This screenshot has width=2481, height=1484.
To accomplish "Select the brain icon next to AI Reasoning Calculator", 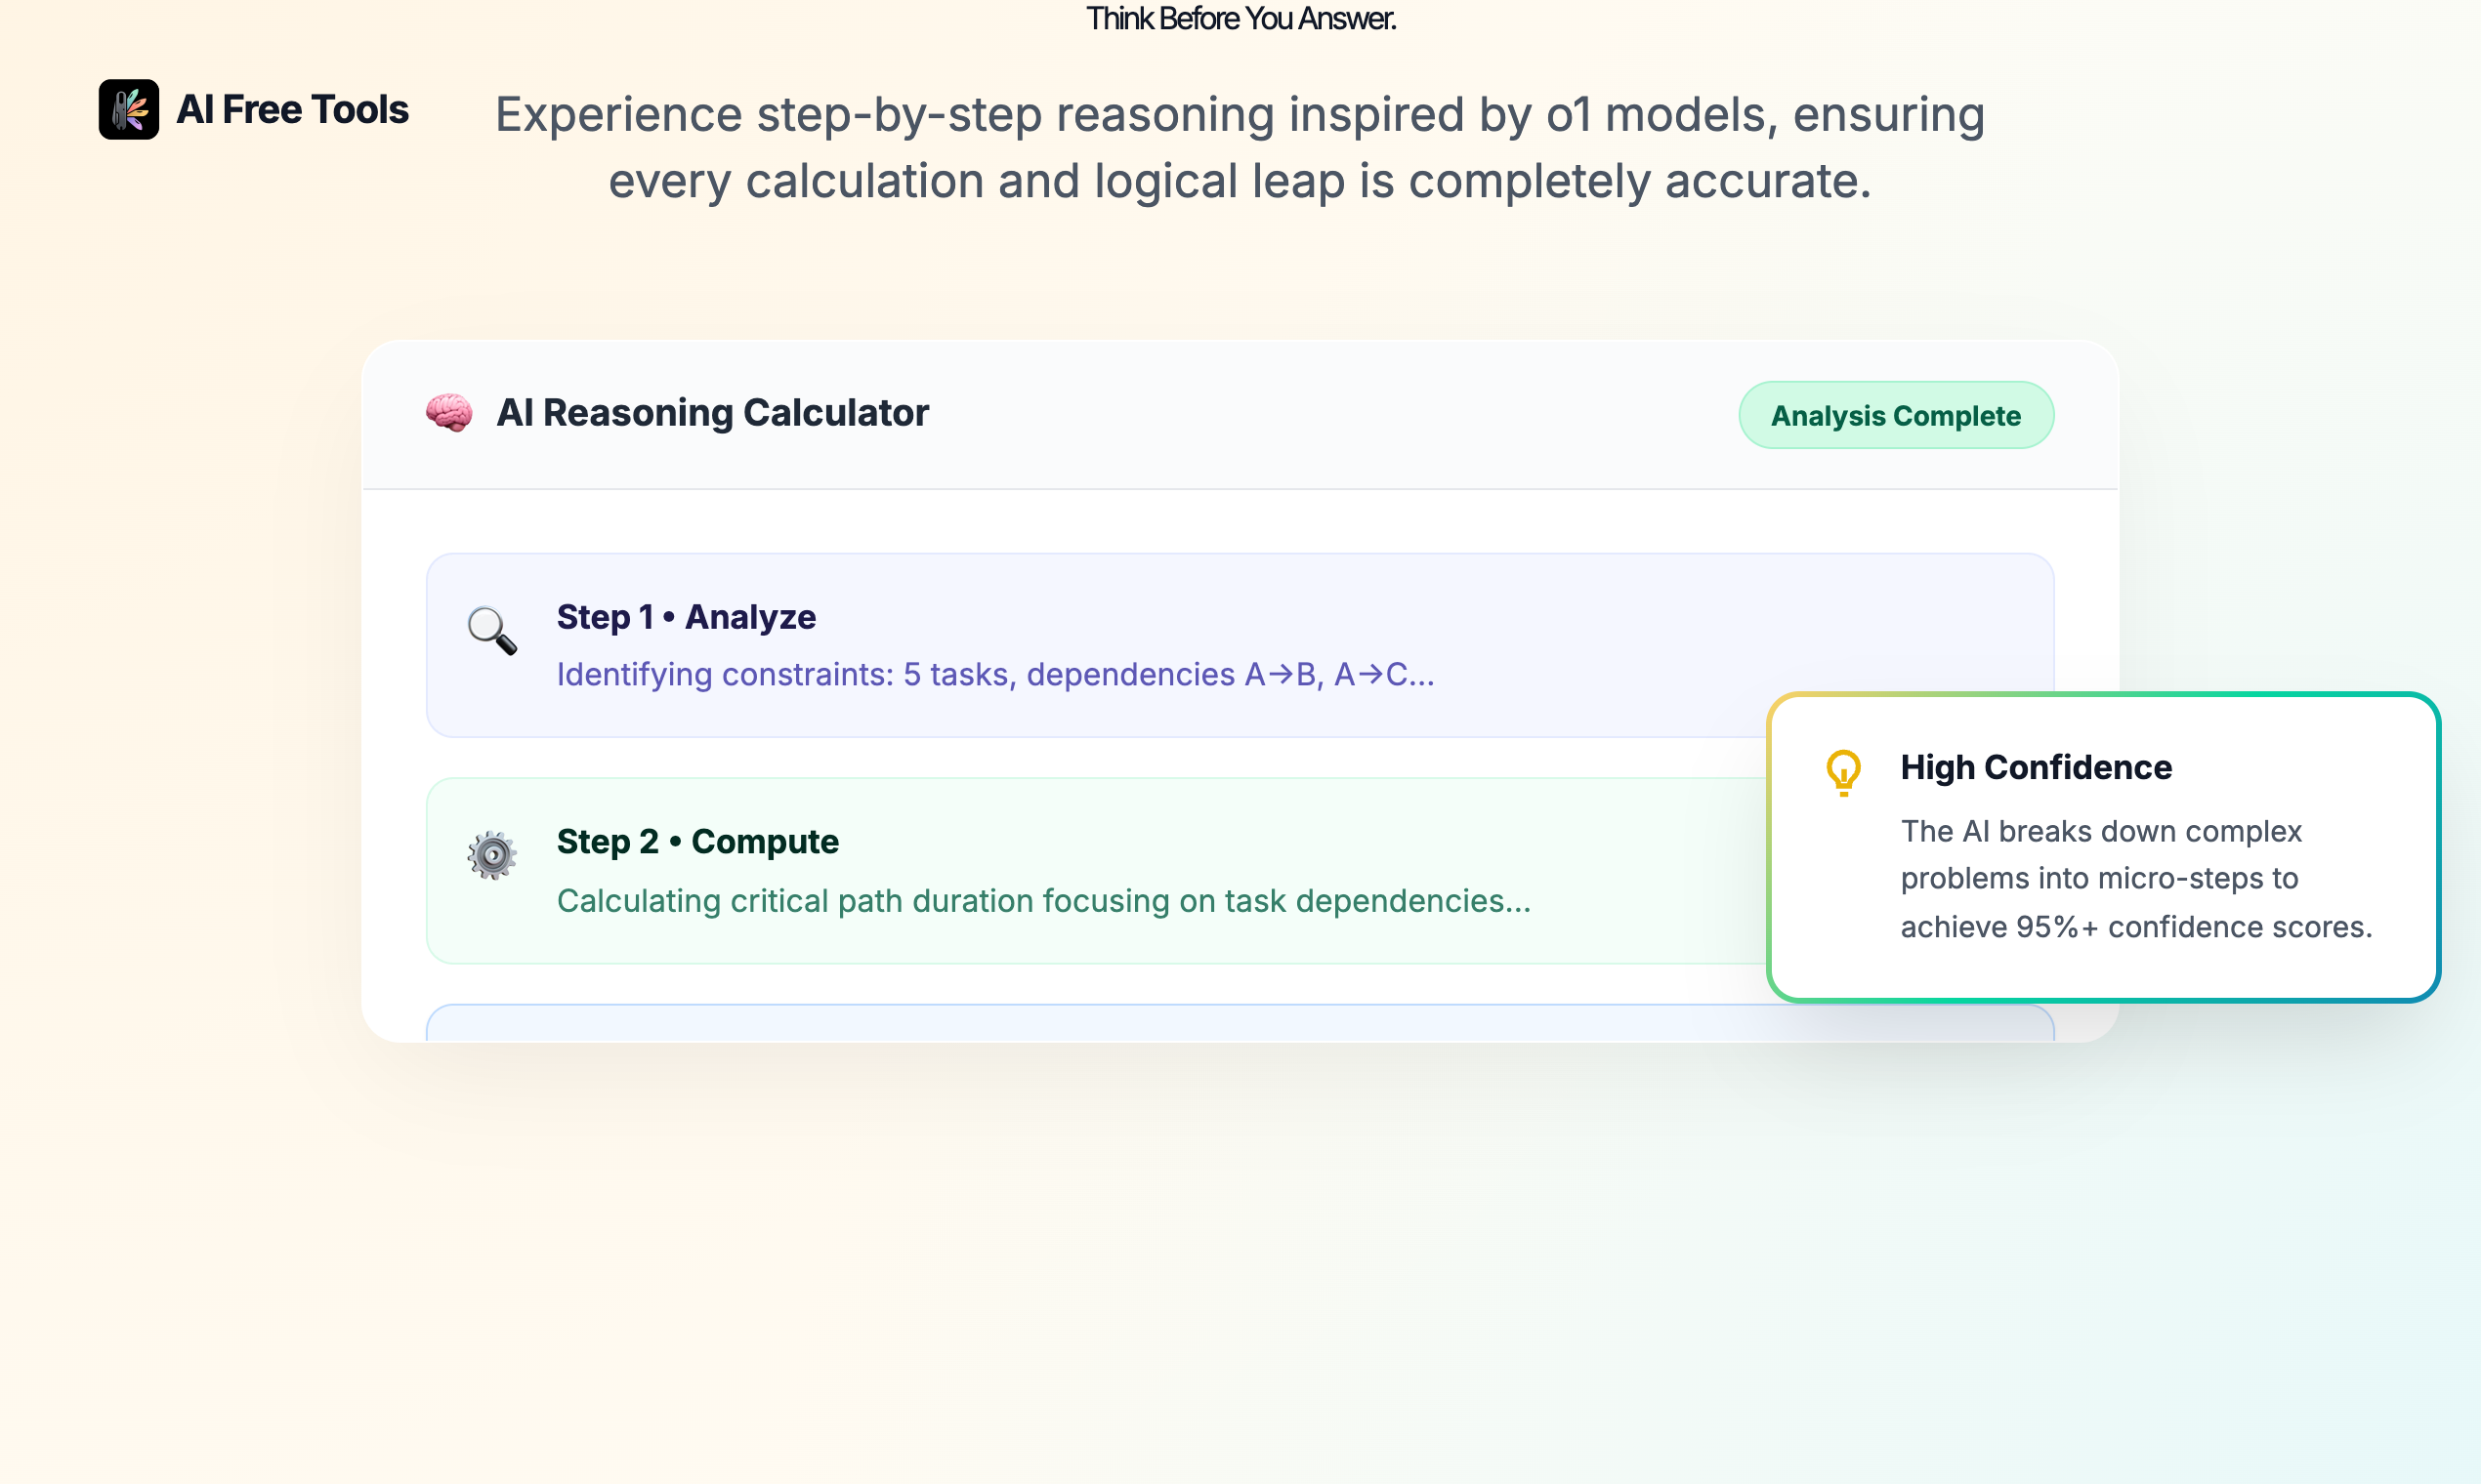I will (x=448, y=413).
